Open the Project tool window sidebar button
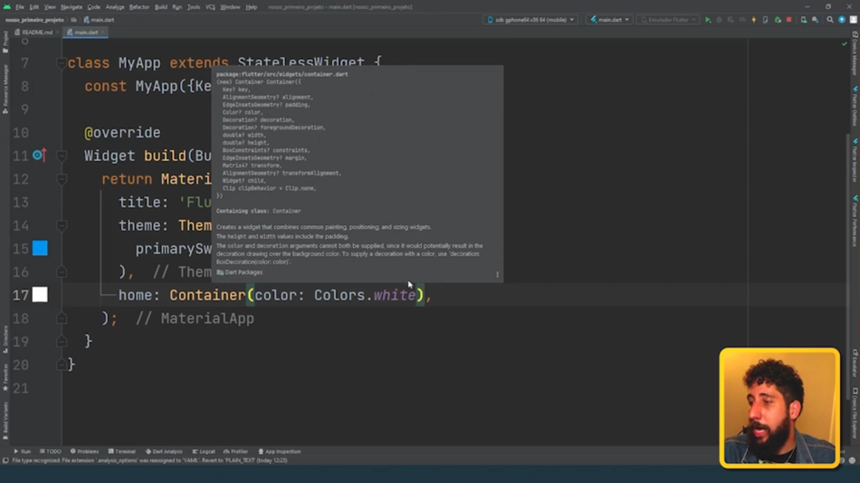Screen dimensions: 860x483 (x=5, y=43)
